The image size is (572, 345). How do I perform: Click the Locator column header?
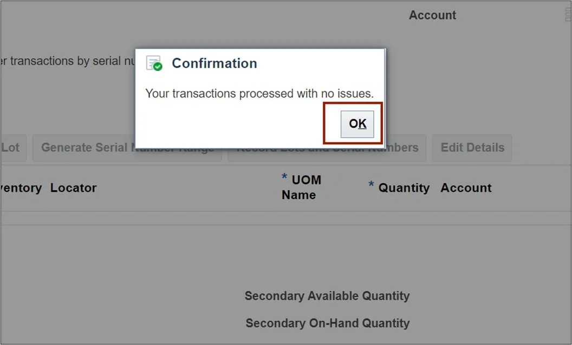(x=73, y=188)
